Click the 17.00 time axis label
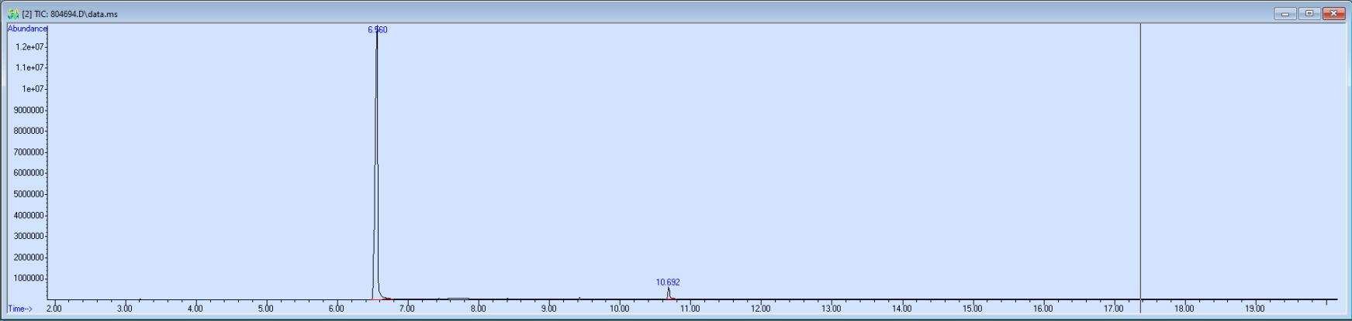1352x321 pixels. pos(1113,309)
